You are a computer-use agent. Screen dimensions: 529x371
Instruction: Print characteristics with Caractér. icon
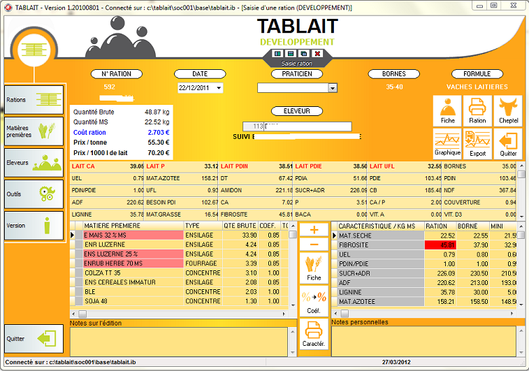[314, 334]
